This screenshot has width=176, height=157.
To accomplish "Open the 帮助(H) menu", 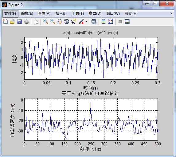I will point(131,13).
